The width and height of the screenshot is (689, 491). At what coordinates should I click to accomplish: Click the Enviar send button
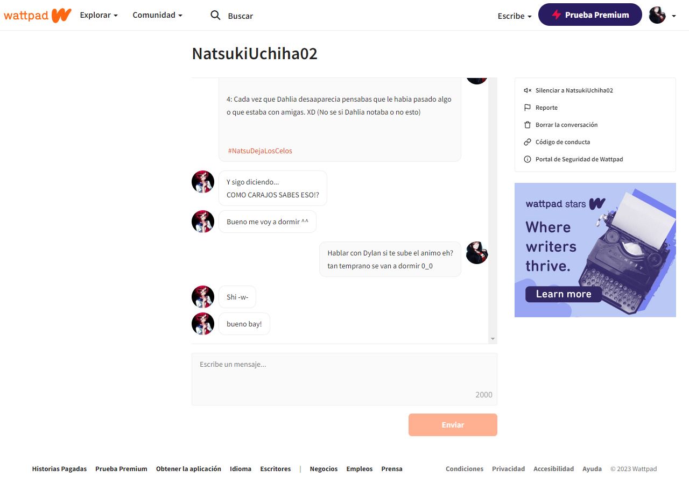pos(453,425)
